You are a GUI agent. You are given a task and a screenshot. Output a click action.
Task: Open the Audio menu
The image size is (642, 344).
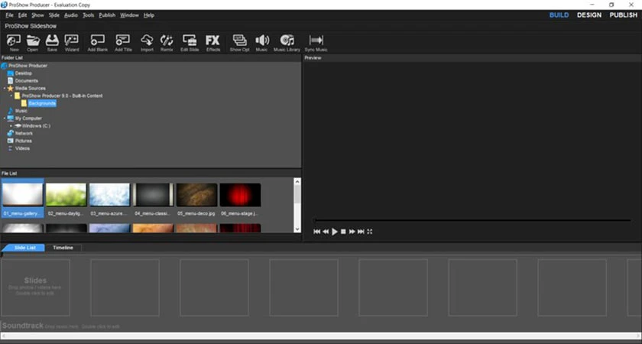point(71,15)
